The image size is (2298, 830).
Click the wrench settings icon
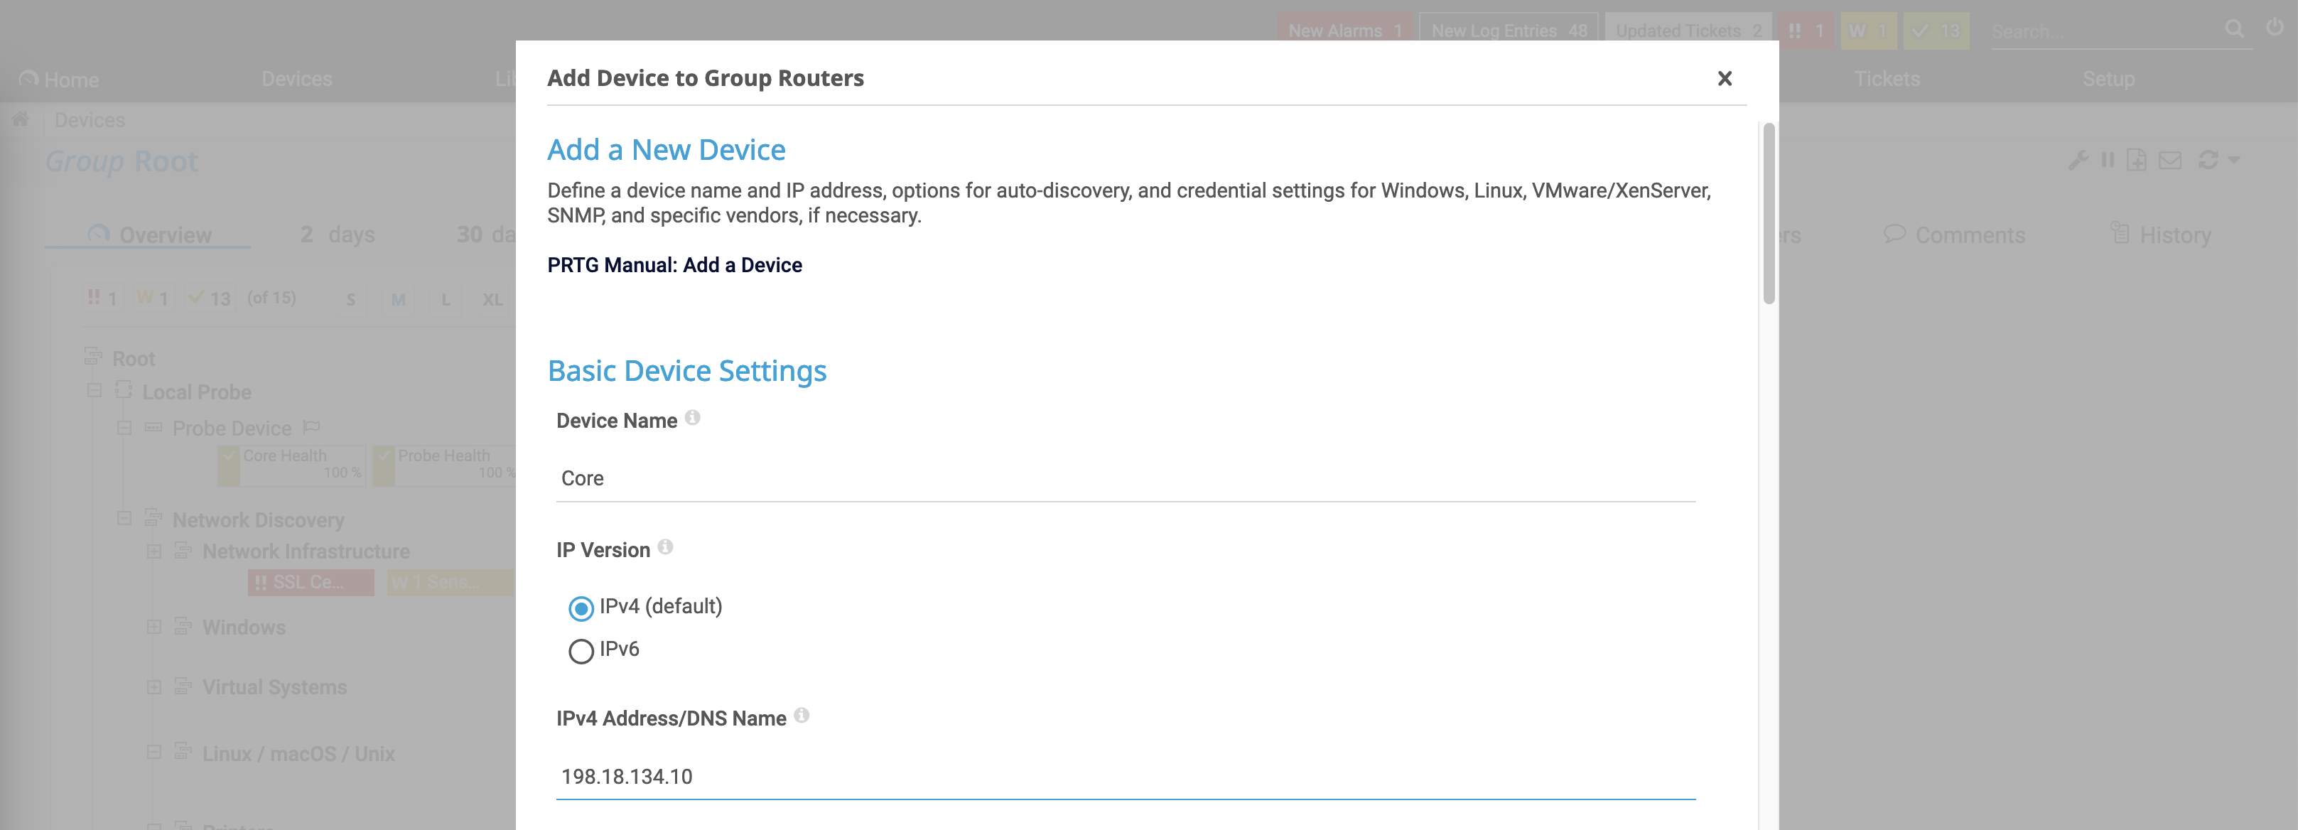click(2078, 161)
